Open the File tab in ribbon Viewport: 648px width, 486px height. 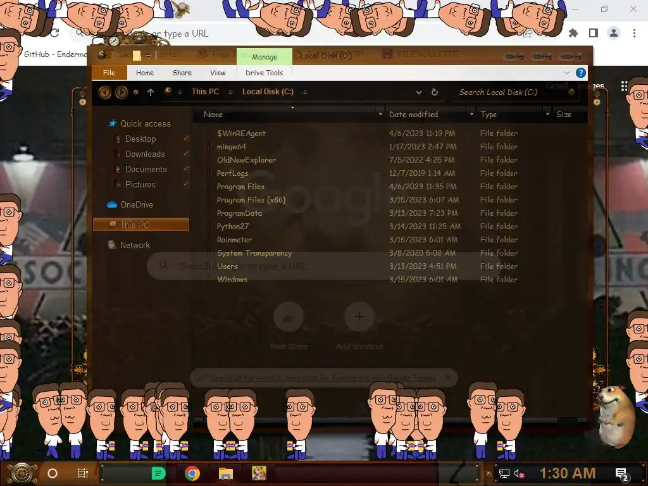109,73
